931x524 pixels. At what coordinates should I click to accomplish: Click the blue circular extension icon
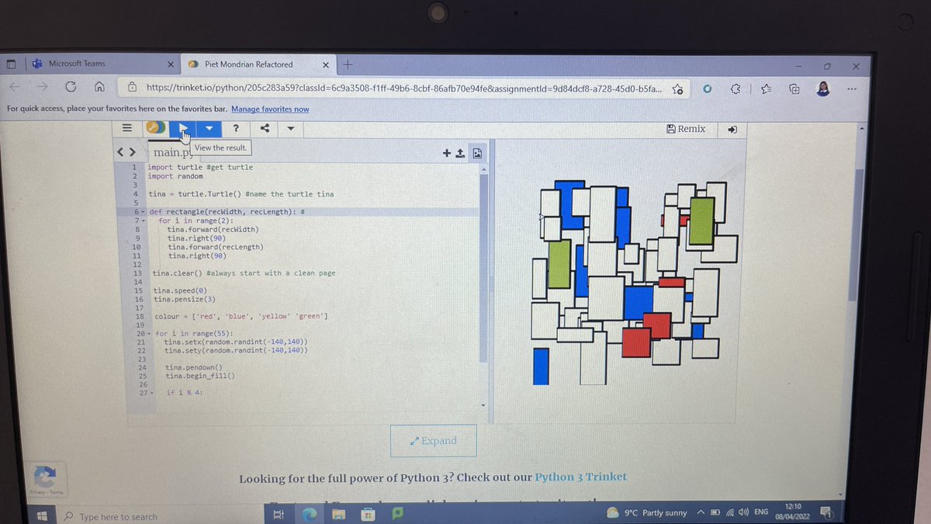pyautogui.click(x=707, y=90)
